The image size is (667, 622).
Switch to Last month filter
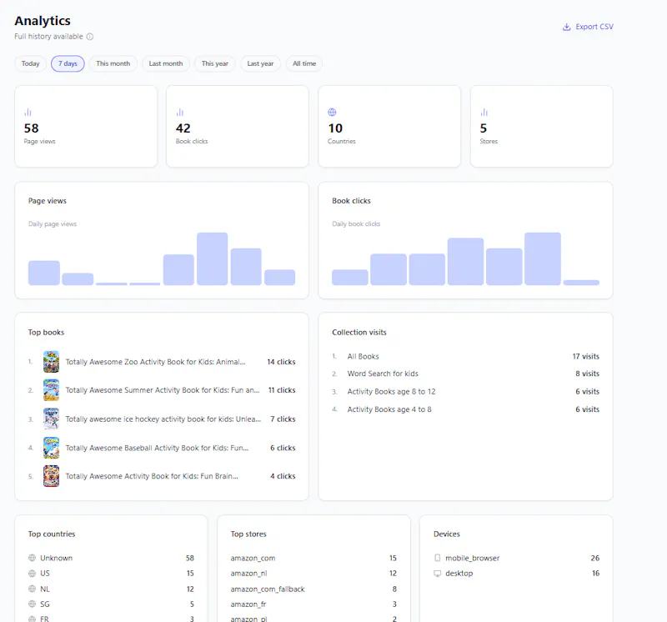[x=166, y=64]
